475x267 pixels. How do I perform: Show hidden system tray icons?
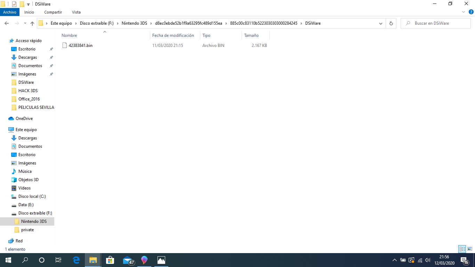click(394, 260)
